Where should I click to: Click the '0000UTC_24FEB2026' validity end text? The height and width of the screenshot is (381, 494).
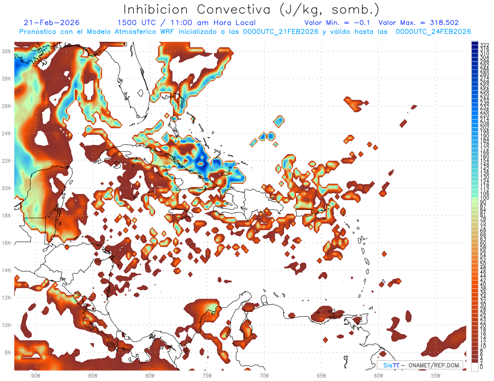point(433,32)
